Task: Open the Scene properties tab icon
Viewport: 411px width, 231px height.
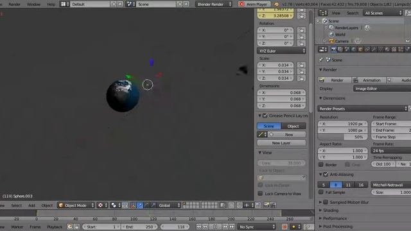Action: pos(347,49)
